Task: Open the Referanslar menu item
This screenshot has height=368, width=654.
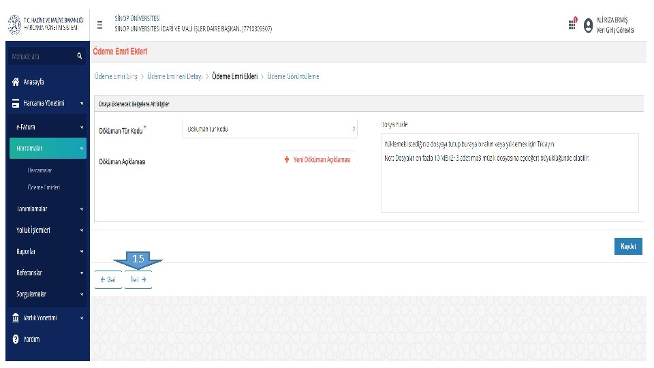Action: [x=29, y=273]
